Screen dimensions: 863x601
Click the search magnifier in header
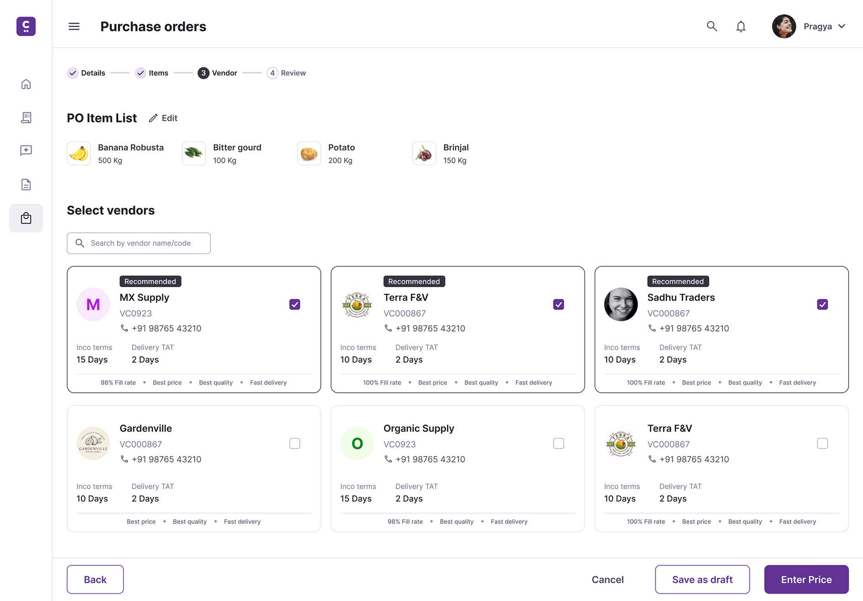coord(712,26)
